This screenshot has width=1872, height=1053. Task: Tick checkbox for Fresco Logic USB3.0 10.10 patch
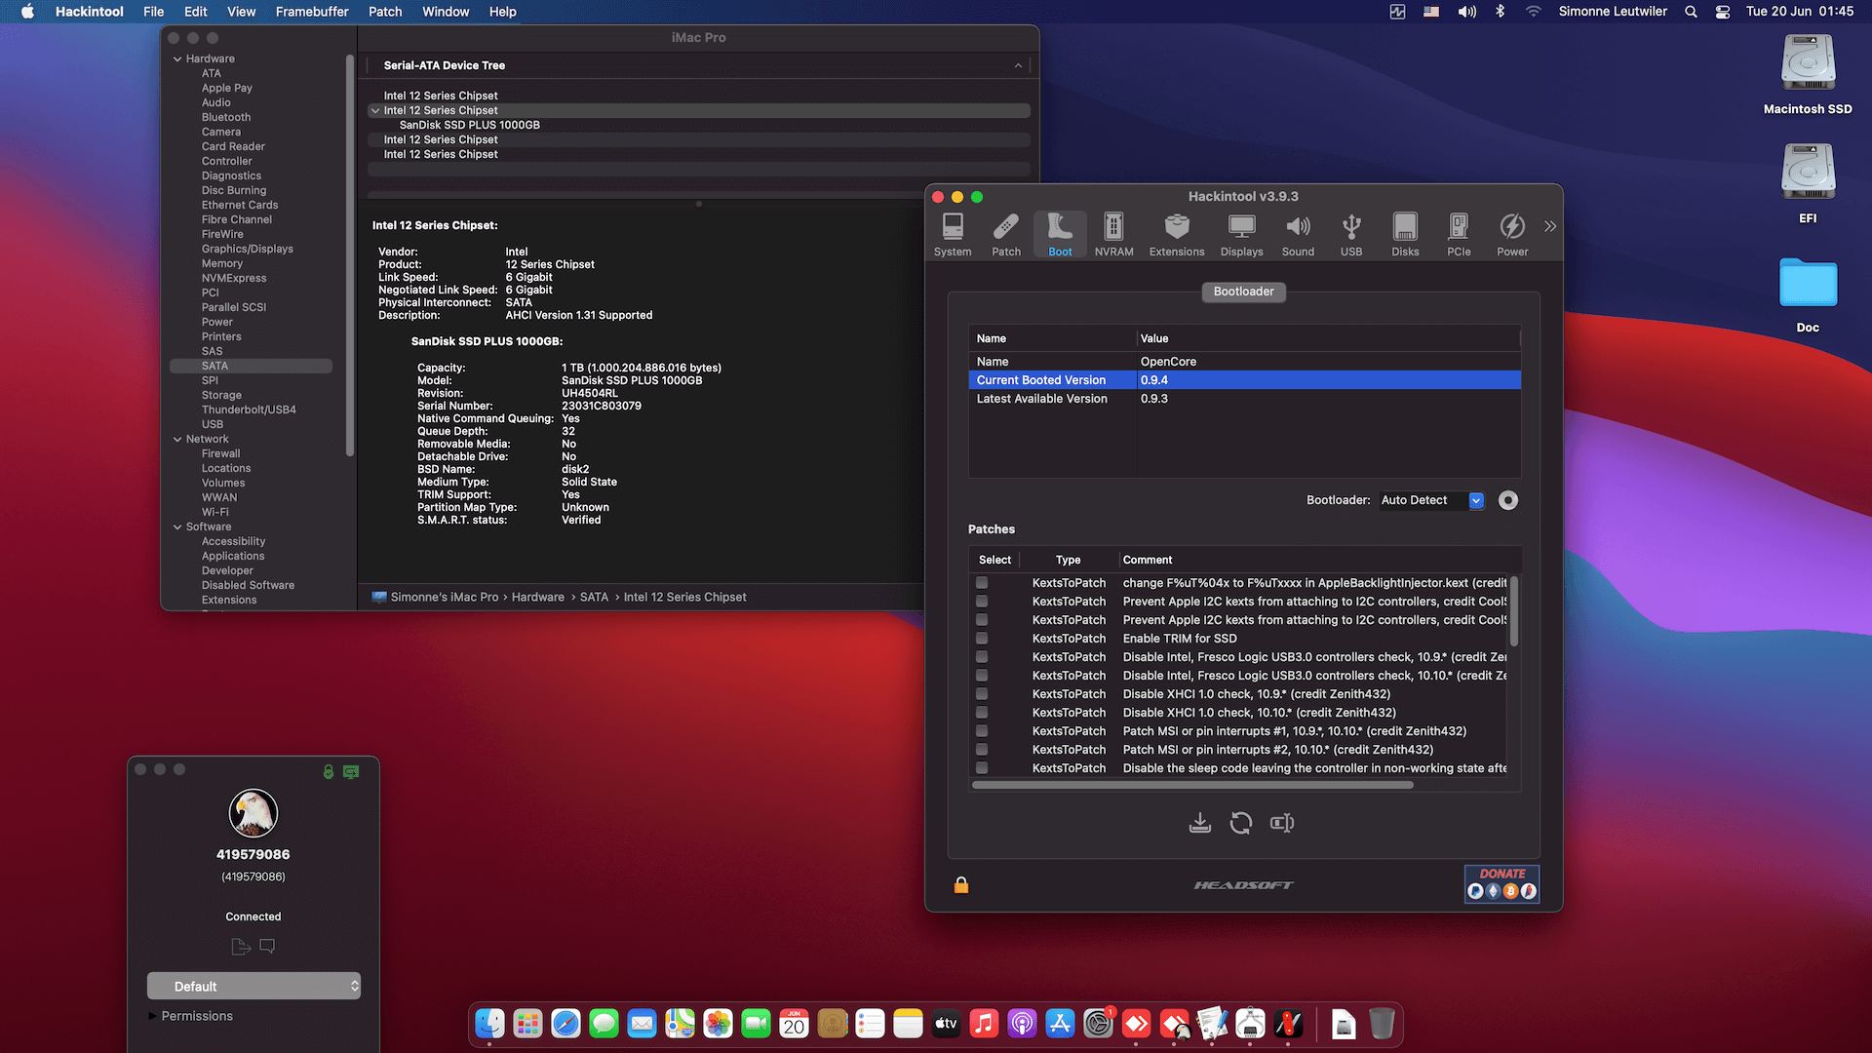pos(982,676)
